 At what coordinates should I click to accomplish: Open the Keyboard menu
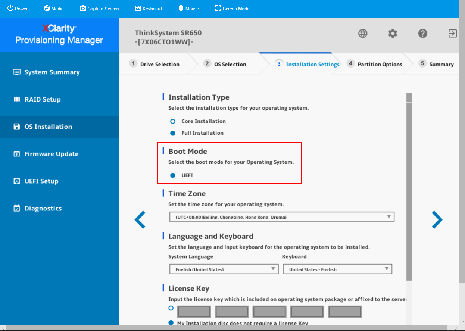[148, 9]
